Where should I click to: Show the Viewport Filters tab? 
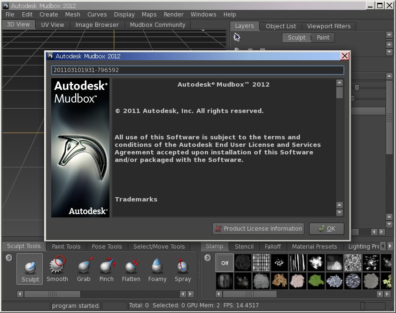coord(329,26)
